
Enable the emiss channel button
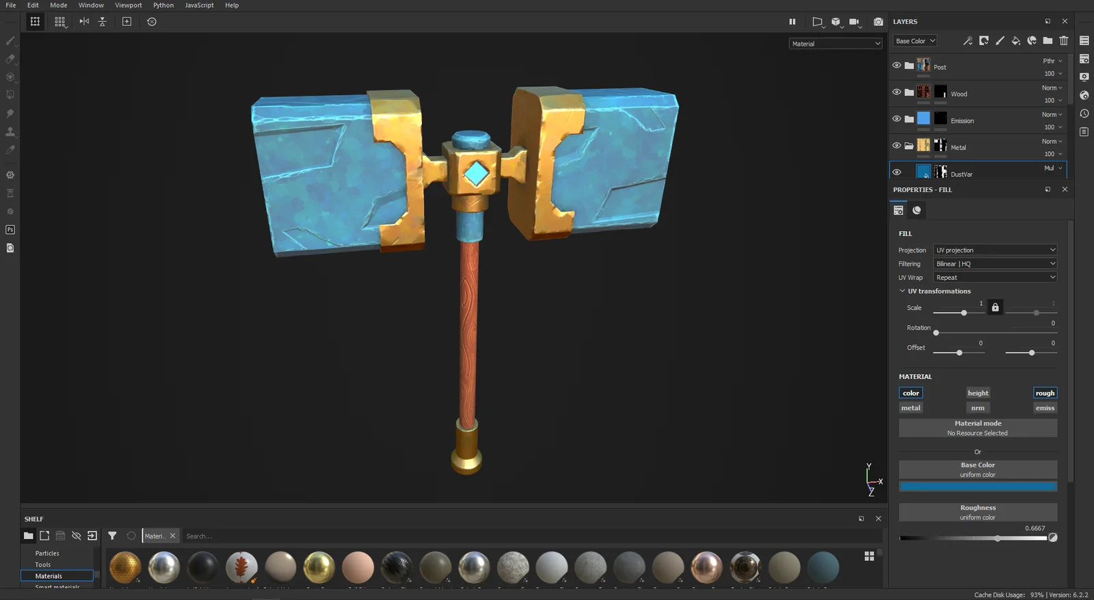pyautogui.click(x=1045, y=408)
